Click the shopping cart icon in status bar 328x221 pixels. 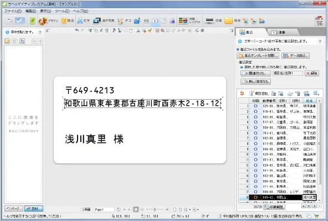pos(317,216)
